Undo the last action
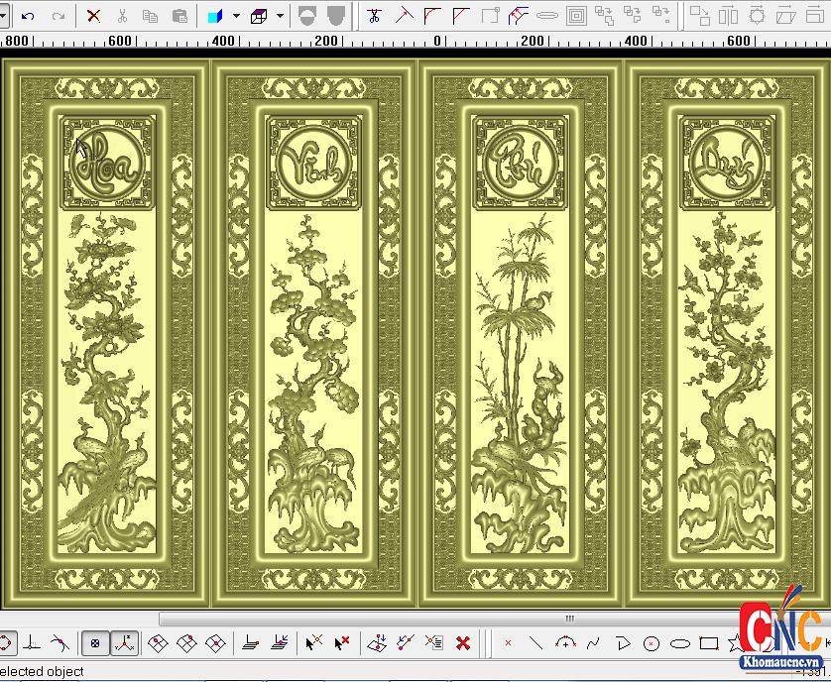Screen dimensions: 831x682 point(27,15)
